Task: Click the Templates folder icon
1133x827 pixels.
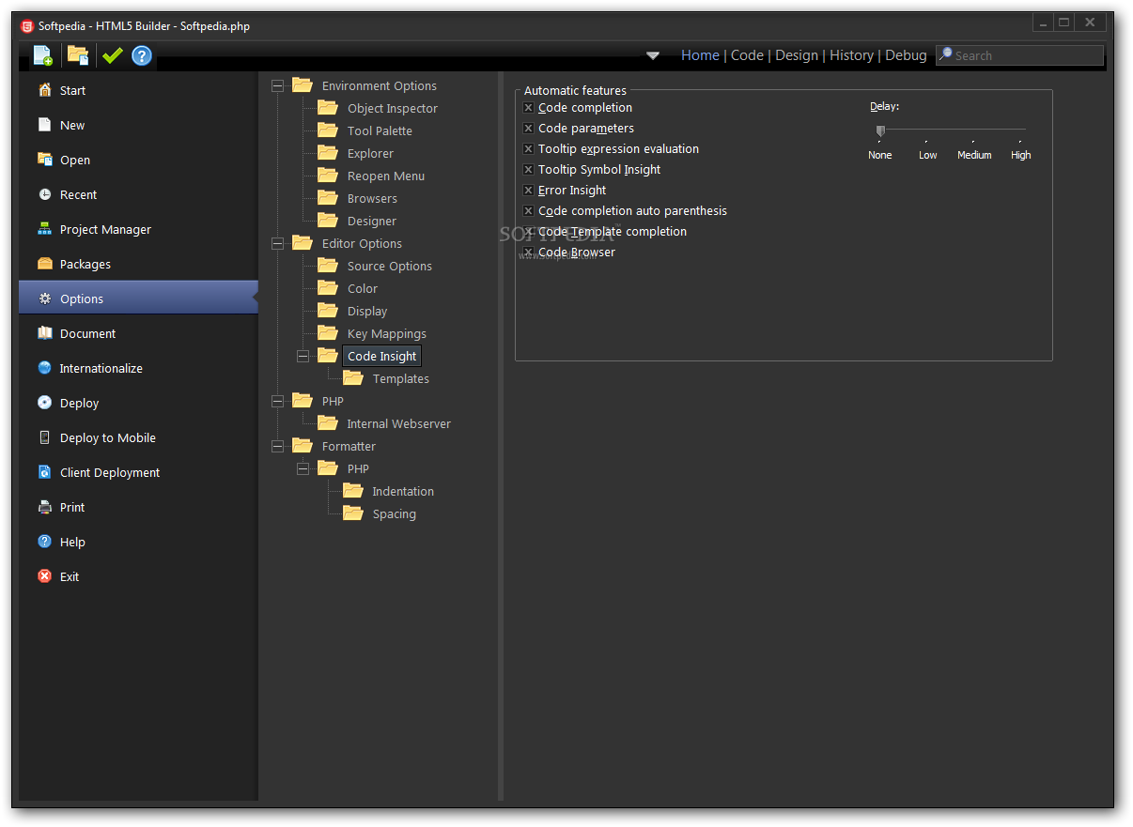Action: (x=353, y=377)
